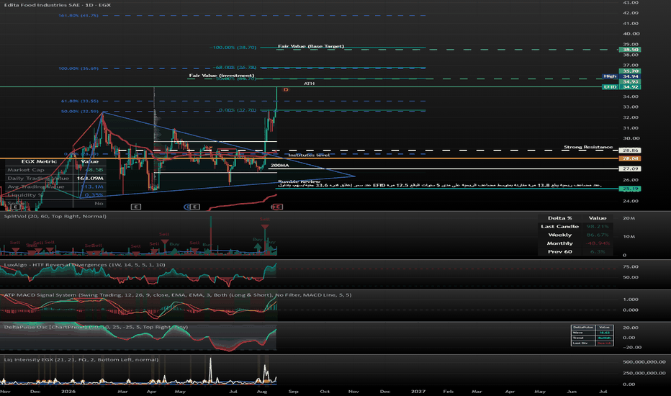Click the Monthly row in Delta table
Screen dimensions: 671x396
(x=575, y=243)
